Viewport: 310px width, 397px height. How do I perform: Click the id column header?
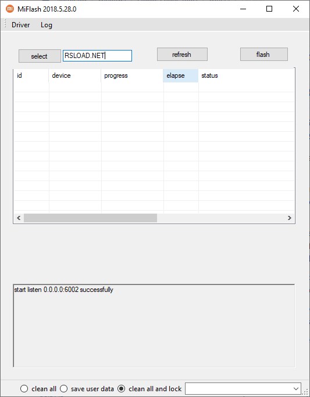click(x=31, y=75)
